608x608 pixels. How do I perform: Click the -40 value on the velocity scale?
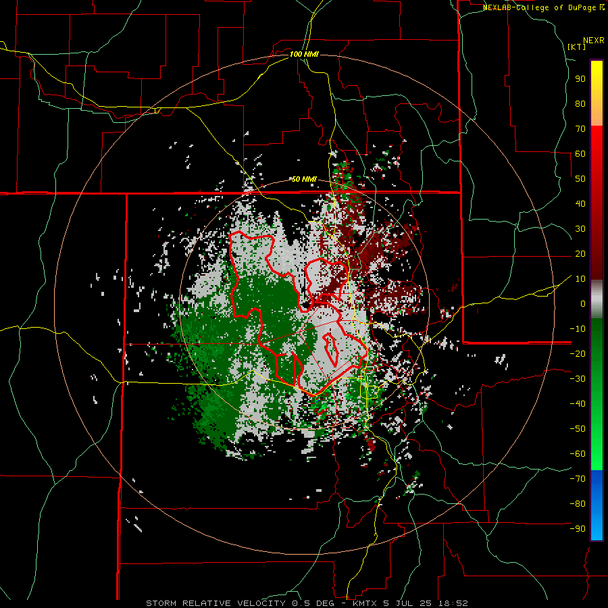(x=578, y=404)
